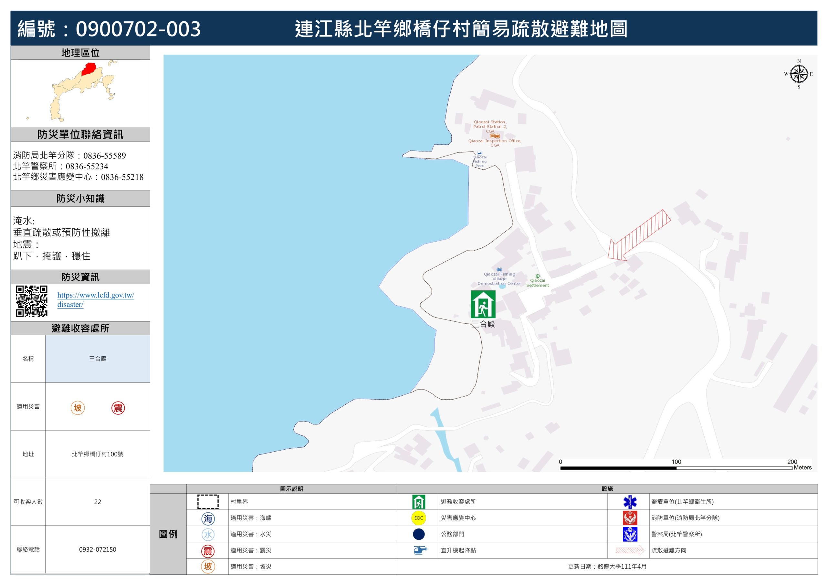Click the yellow EOC icon in legend
This screenshot has width=827, height=585.
(418, 518)
